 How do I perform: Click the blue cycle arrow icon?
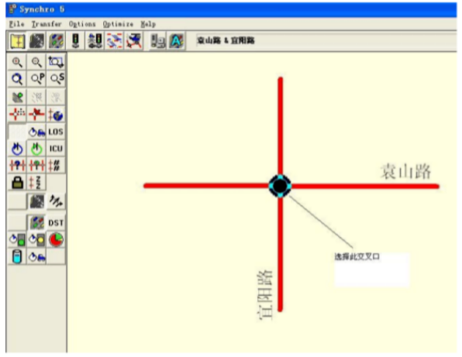pyautogui.click(x=17, y=149)
